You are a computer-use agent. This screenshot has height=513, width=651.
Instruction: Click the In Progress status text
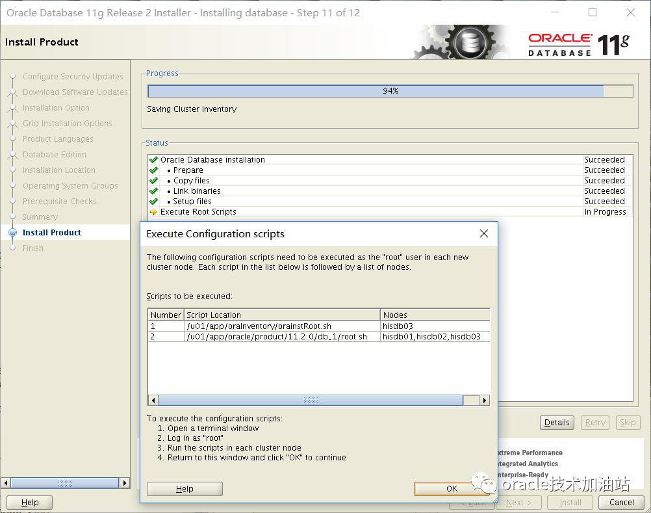click(x=605, y=212)
